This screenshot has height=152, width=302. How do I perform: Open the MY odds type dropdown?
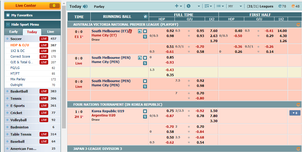coord(235,6)
